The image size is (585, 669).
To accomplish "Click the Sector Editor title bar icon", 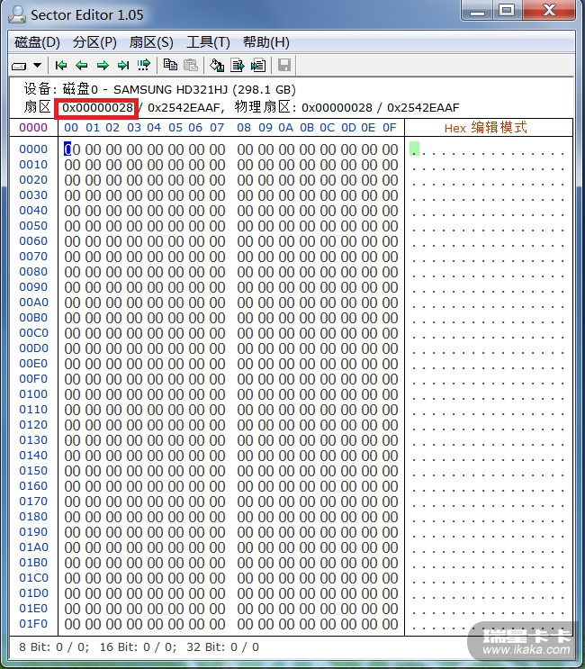I will click(17, 14).
